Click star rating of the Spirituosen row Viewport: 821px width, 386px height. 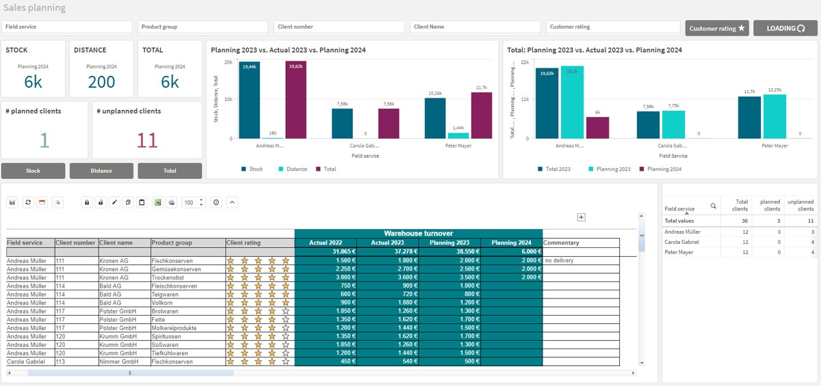pos(259,336)
